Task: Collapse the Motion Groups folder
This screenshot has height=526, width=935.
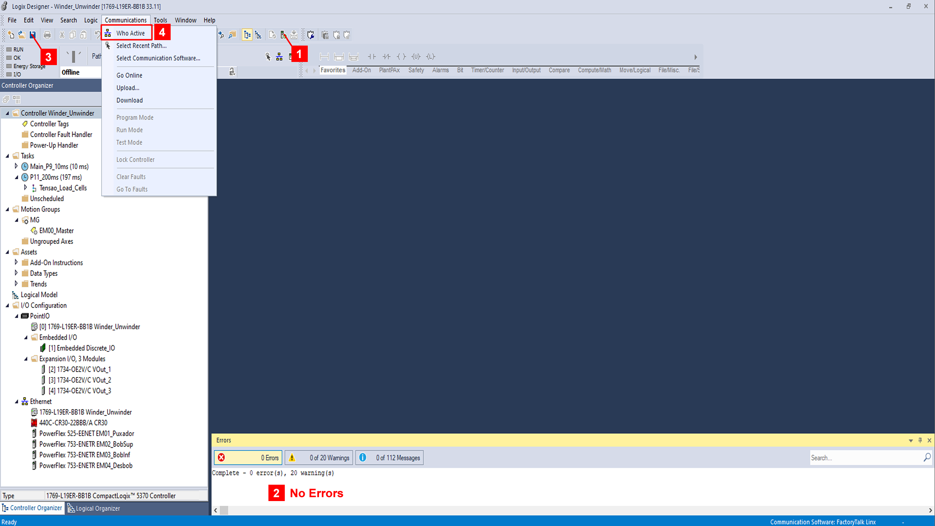Action: point(7,209)
